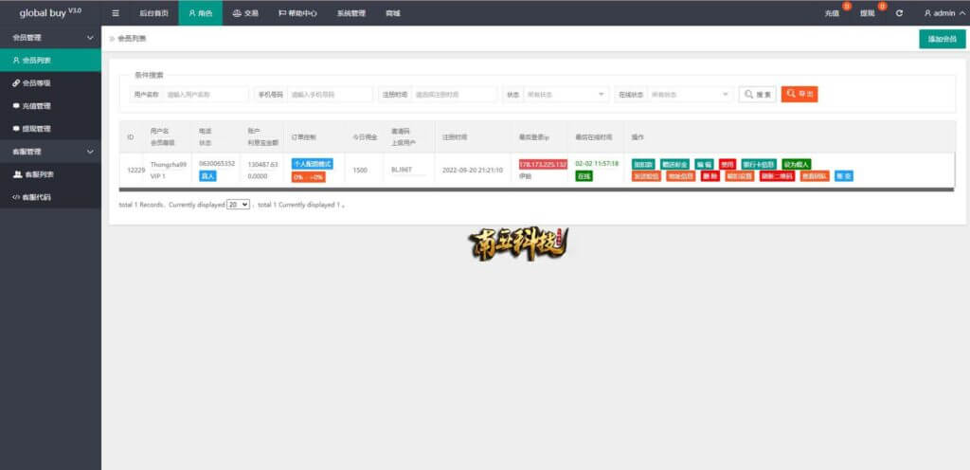Click the global buy V3.0 logo
Viewport: 970px width, 470px height.
point(50,12)
